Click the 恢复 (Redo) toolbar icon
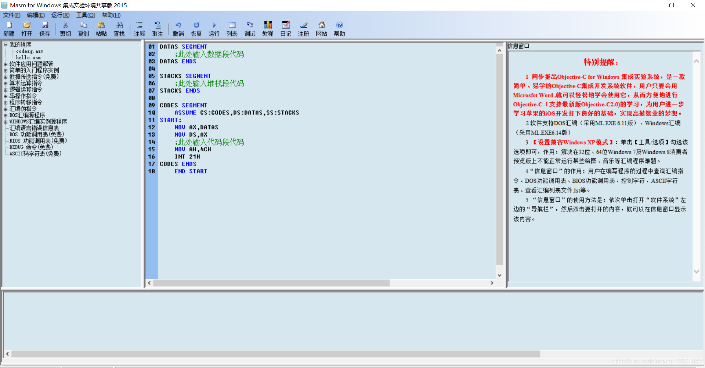The width and height of the screenshot is (705, 368). click(x=196, y=29)
